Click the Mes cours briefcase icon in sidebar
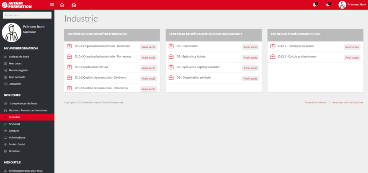 [5, 63]
